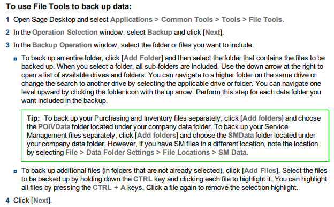Click Common Tools in the menu path
Screen dimensions: 334x207
[x=187, y=20]
